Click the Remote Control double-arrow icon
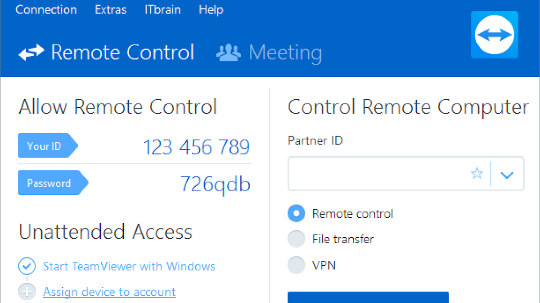 click(x=31, y=53)
